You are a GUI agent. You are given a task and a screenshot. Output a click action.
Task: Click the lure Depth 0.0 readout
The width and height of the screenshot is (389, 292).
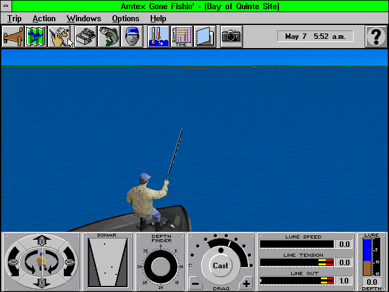click(371, 282)
